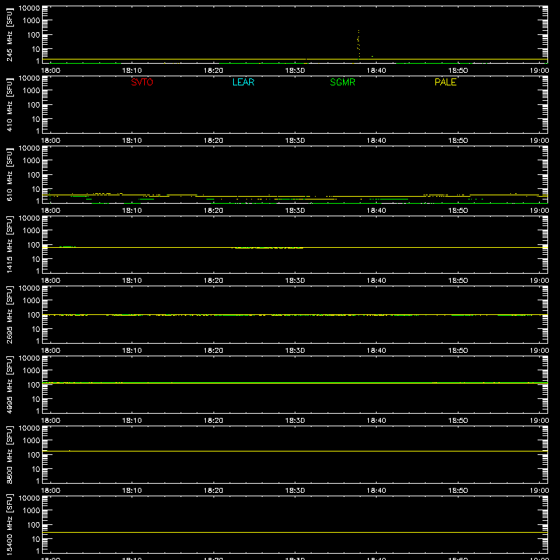Click 19:00 time label below 1415 MHz plot
Viewport: 560px width, 560px height.
pyautogui.click(x=539, y=281)
